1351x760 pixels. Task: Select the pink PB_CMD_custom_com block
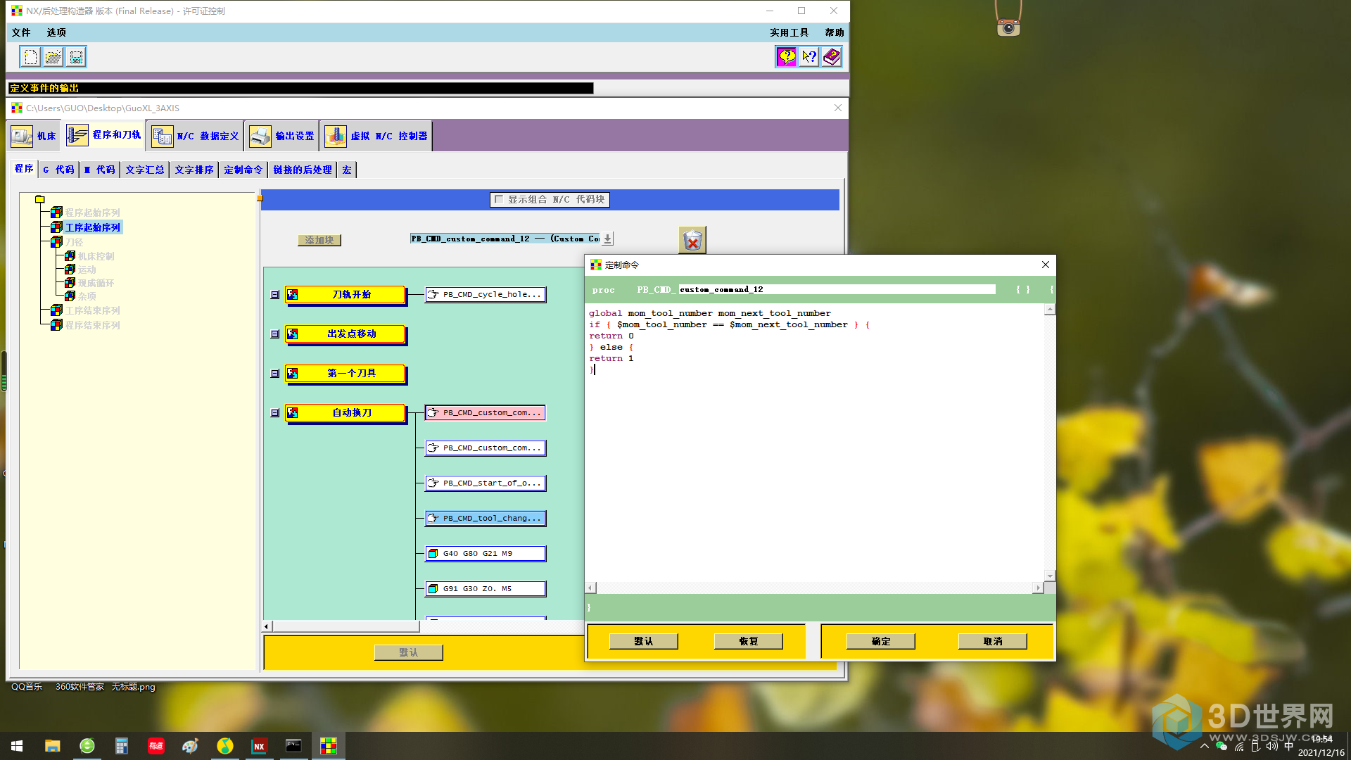pos(486,413)
